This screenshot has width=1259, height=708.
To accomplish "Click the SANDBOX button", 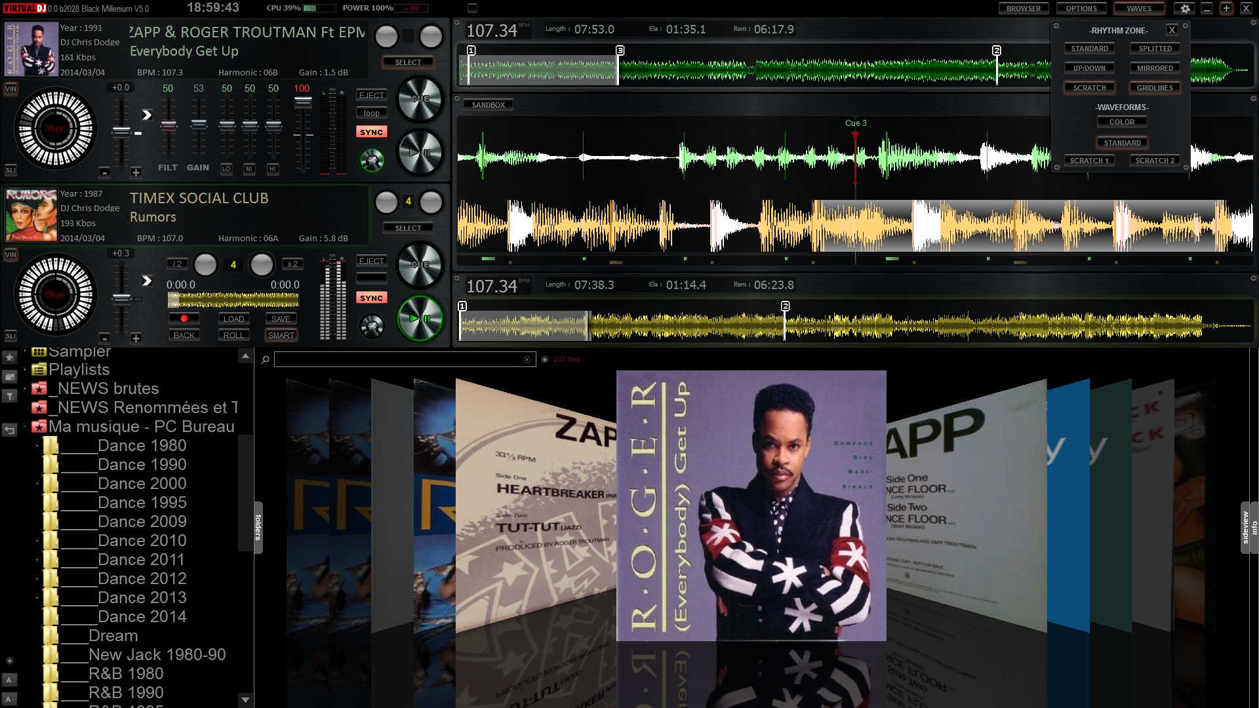I will [489, 105].
